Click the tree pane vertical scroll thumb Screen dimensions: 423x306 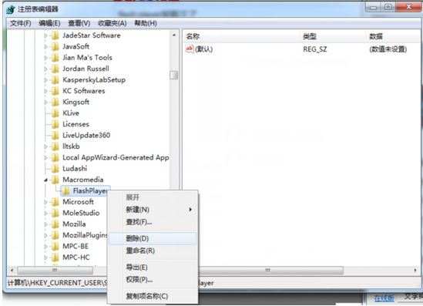tap(174, 75)
